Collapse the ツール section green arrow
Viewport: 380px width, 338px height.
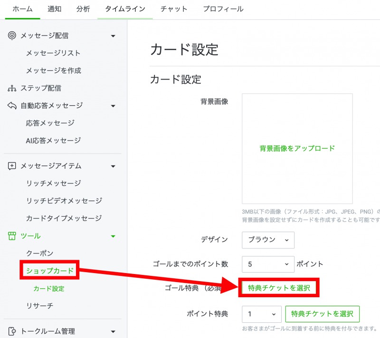113,236
